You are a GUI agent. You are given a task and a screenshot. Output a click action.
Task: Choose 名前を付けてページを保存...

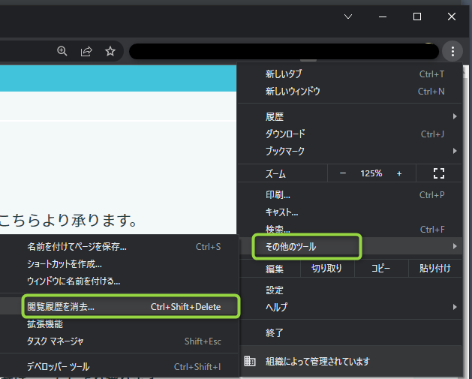pos(119,247)
